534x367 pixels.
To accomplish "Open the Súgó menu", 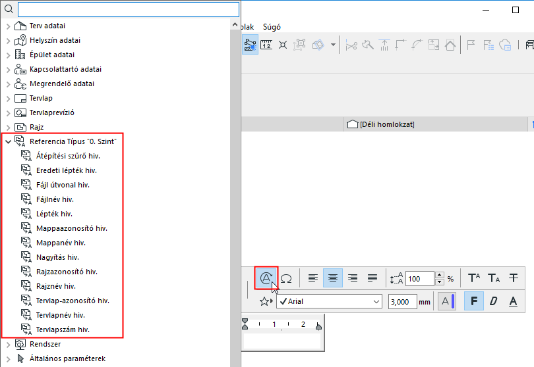I will pos(272,27).
